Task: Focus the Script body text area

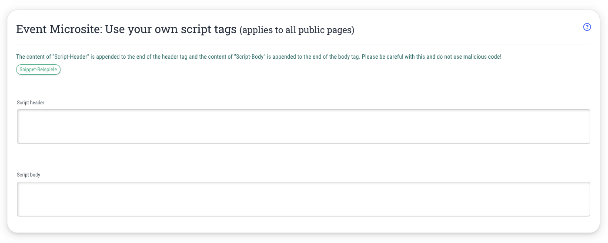Action: coord(304,199)
